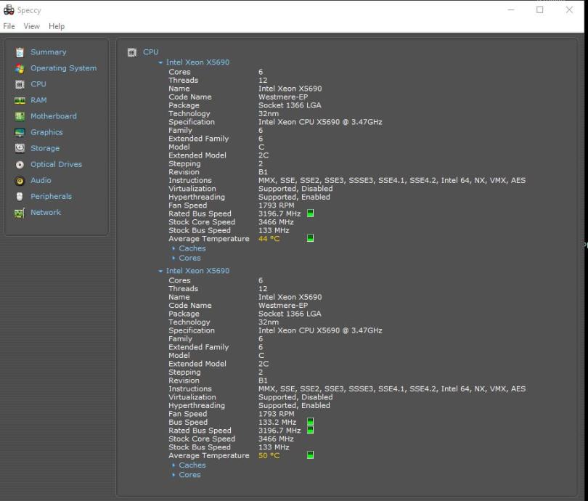This screenshot has width=588, height=501.
Task: Click green graph icon beside 133.2 MHz Bus Speed
Action: click(311, 422)
